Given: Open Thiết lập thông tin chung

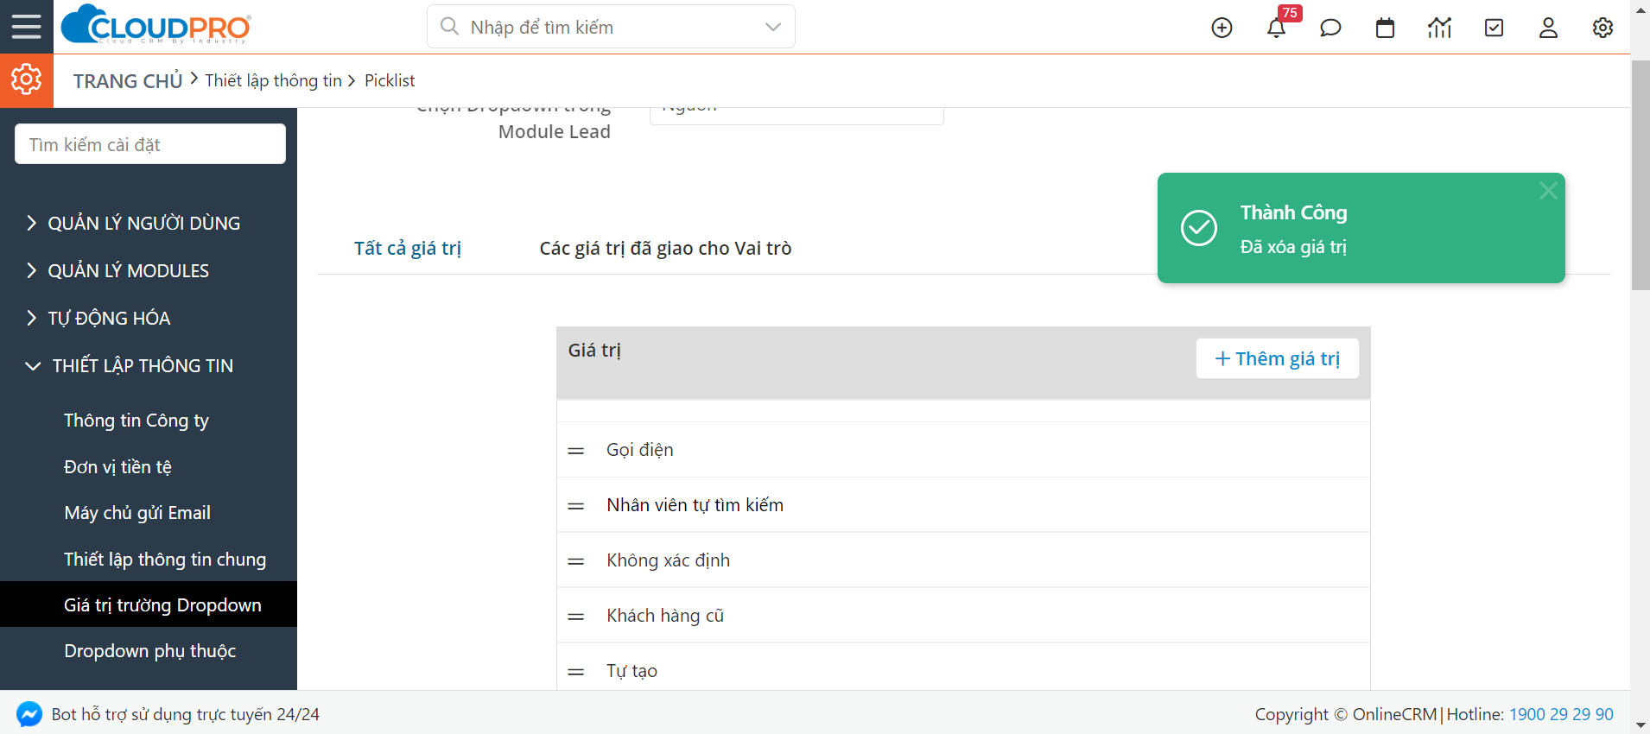Looking at the screenshot, I should click(x=165, y=560).
